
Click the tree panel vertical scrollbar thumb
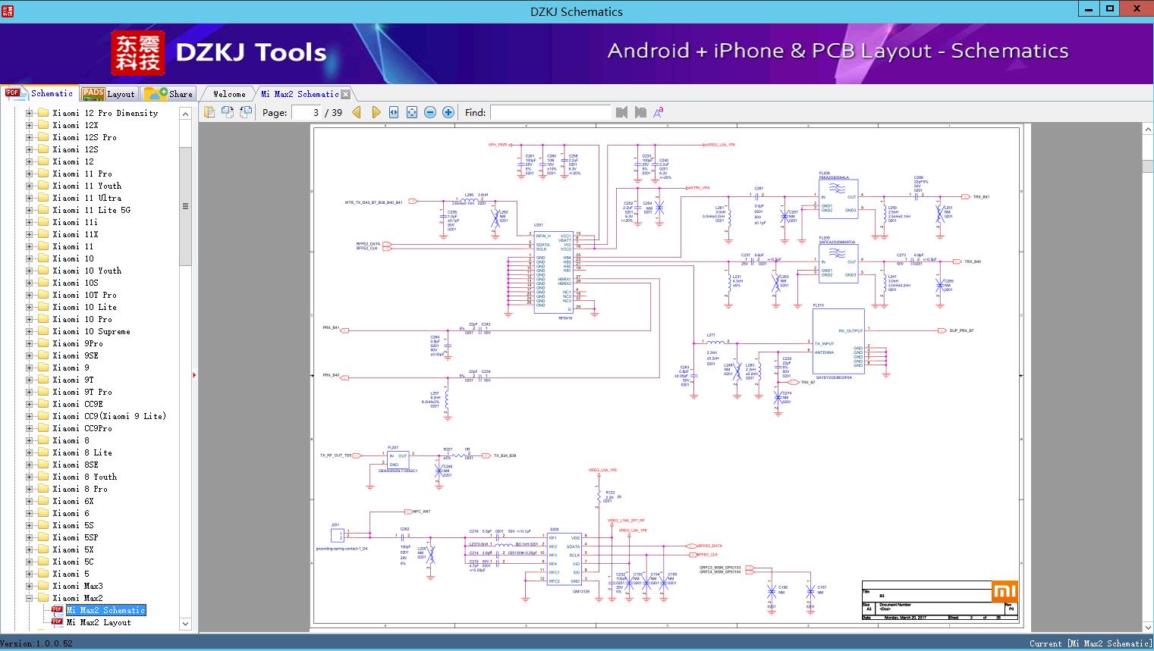point(185,206)
